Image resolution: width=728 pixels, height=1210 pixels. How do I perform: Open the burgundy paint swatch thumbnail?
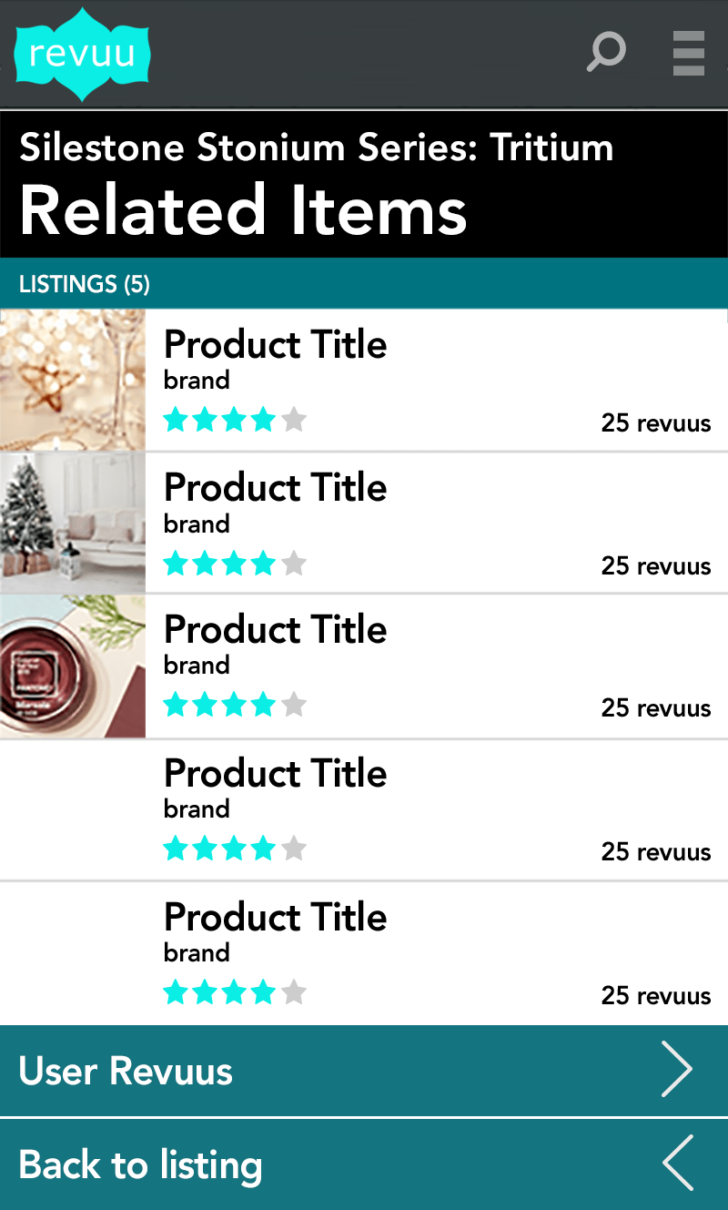click(x=73, y=666)
